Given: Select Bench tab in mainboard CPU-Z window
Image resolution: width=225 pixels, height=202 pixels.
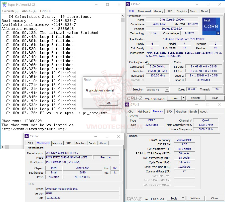Looking at the screenshot, I should (92, 143).
